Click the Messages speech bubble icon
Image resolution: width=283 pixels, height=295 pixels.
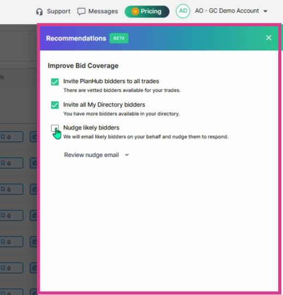coord(81,11)
